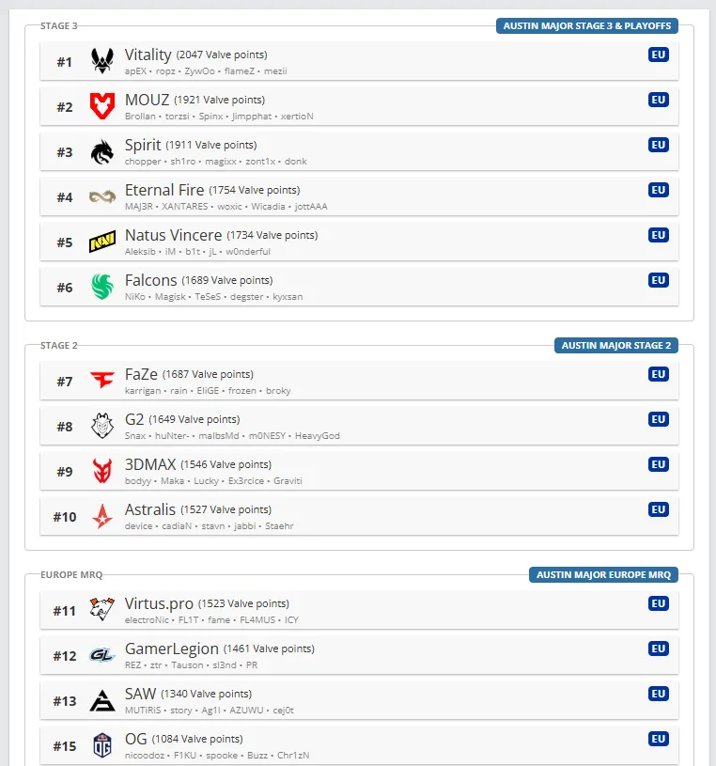Screen dimensions: 716x766
Task: Click the Spirit dragon logo
Action: [x=102, y=151]
